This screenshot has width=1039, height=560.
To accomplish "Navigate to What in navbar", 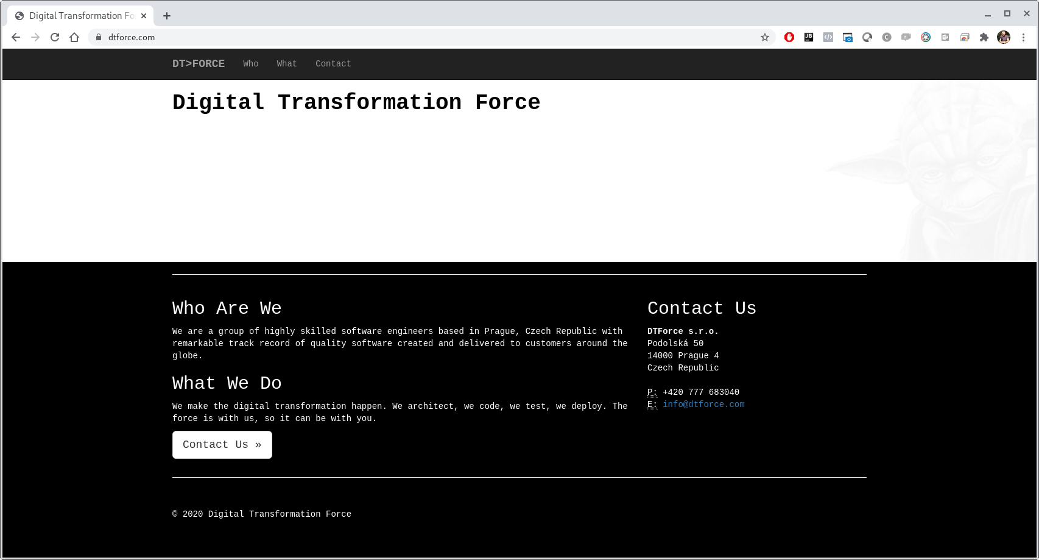I will coord(287,63).
